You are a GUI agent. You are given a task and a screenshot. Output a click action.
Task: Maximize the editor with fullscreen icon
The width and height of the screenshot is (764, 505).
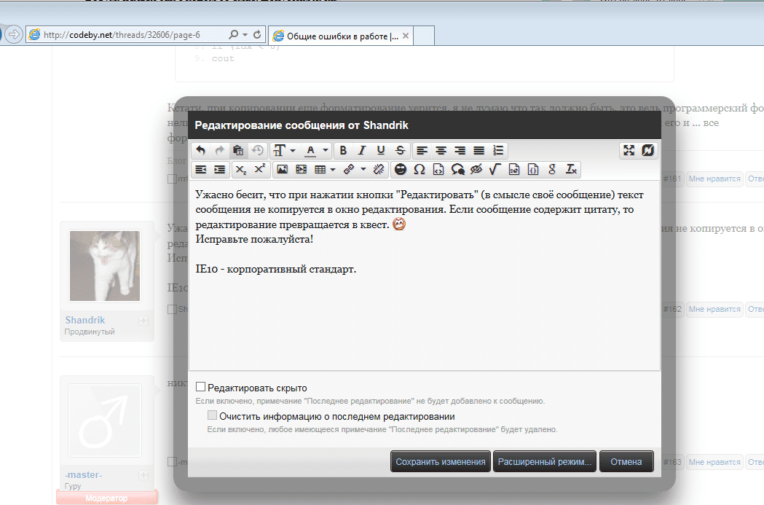(629, 150)
